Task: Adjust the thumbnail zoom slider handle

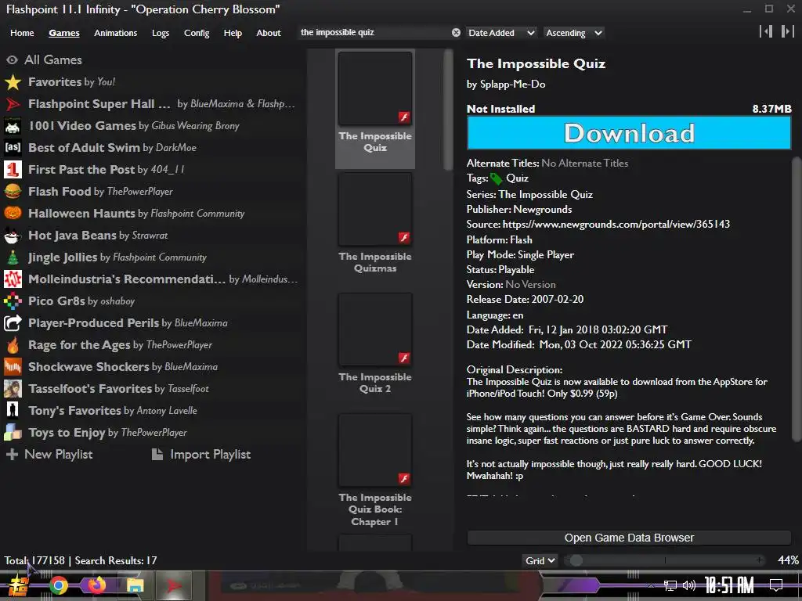Action: tap(576, 560)
